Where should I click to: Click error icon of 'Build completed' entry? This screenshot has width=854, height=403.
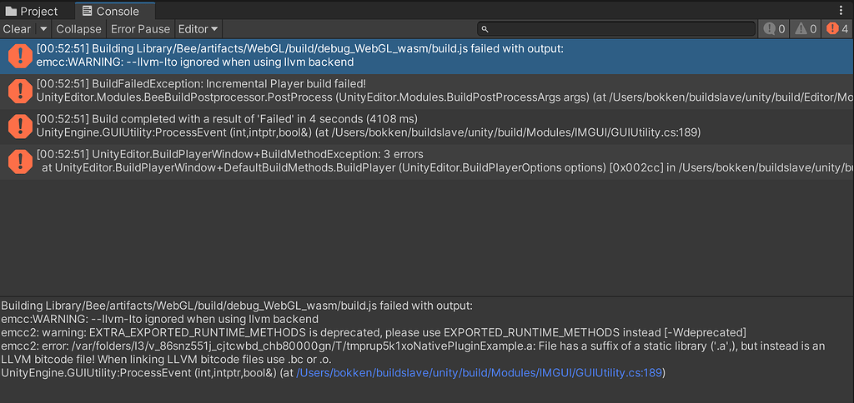point(19,126)
